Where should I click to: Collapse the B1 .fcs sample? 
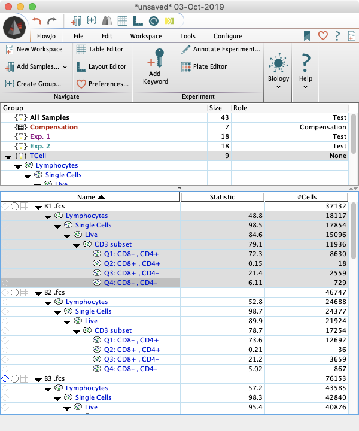[38, 208]
